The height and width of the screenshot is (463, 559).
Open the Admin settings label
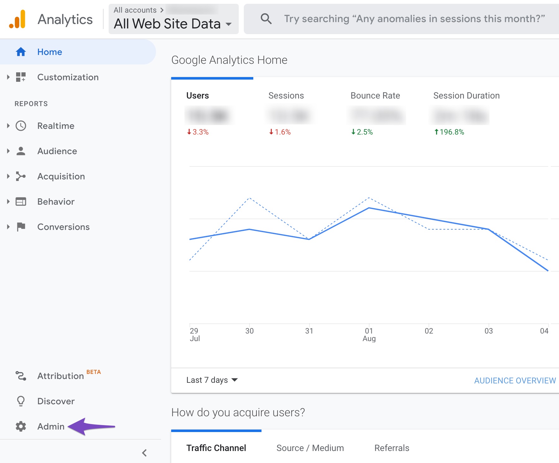click(51, 426)
